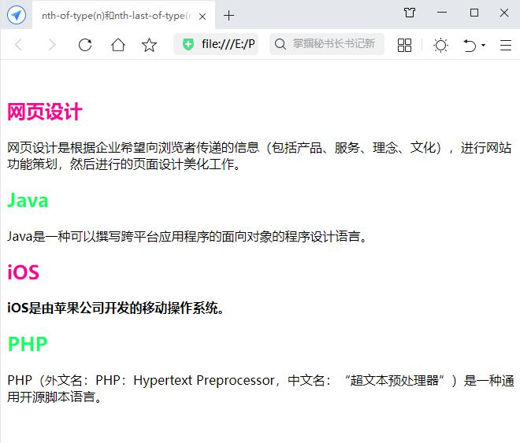Viewport: 520px width, 443px height.
Task: Focus the file:///E:/P address bar
Action: pyautogui.click(x=216, y=44)
